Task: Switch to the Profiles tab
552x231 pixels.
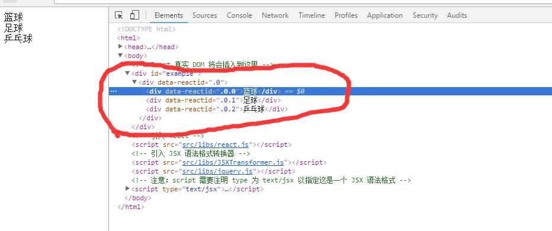Action: (346, 15)
